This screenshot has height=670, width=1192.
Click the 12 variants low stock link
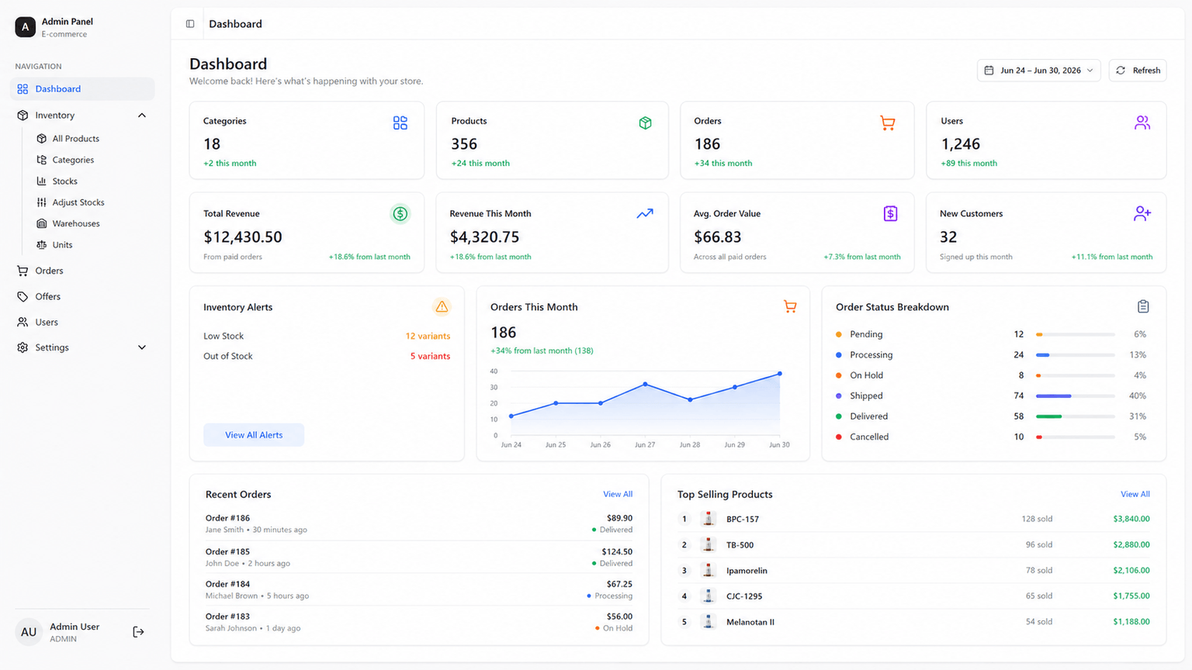pyautogui.click(x=428, y=336)
